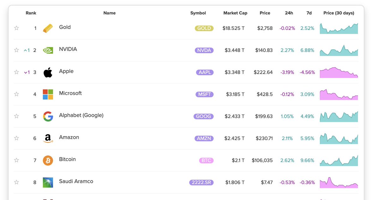This screenshot has height=200, width=379.
Task: Click the NVIDIA logo icon
Action: (x=48, y=50)
